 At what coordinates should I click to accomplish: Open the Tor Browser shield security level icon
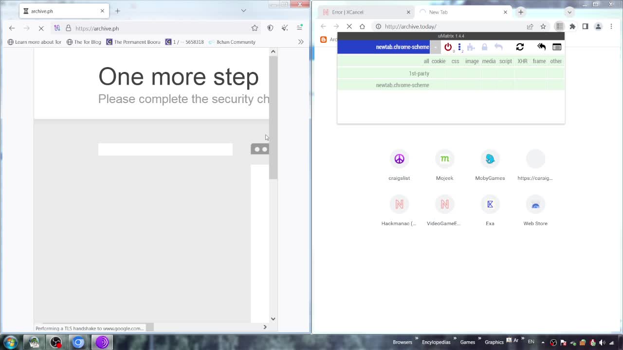[x=270, y=28]
